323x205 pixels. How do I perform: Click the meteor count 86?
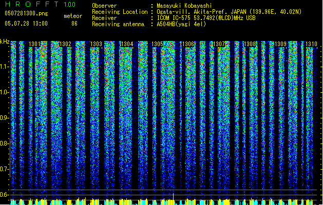click(74, 24)
